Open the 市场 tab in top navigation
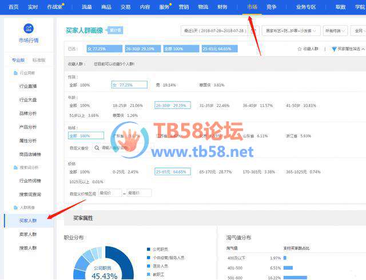This screenshot has height=280, width=366. tap(251, 7)
